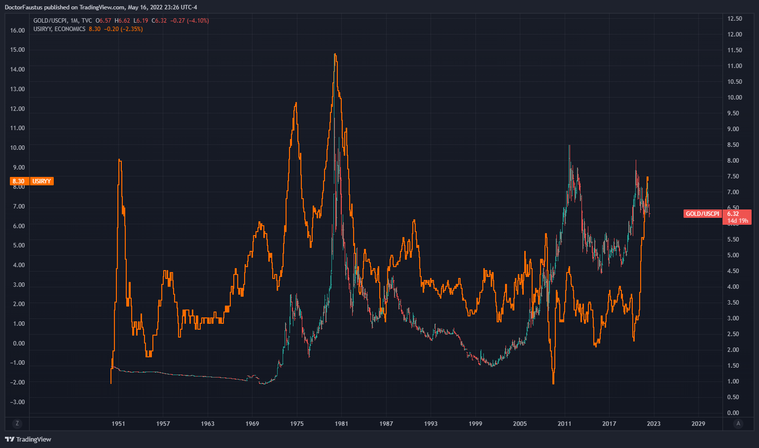Click 13.00 on the left price scale
This screenshot has width=759, height=448.
[17, 89]
